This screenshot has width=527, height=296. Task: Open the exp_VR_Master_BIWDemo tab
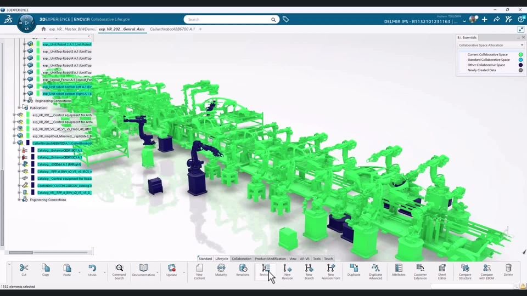72,29
